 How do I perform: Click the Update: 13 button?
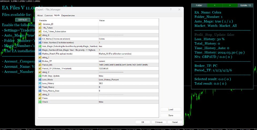[x=245, y=5]
